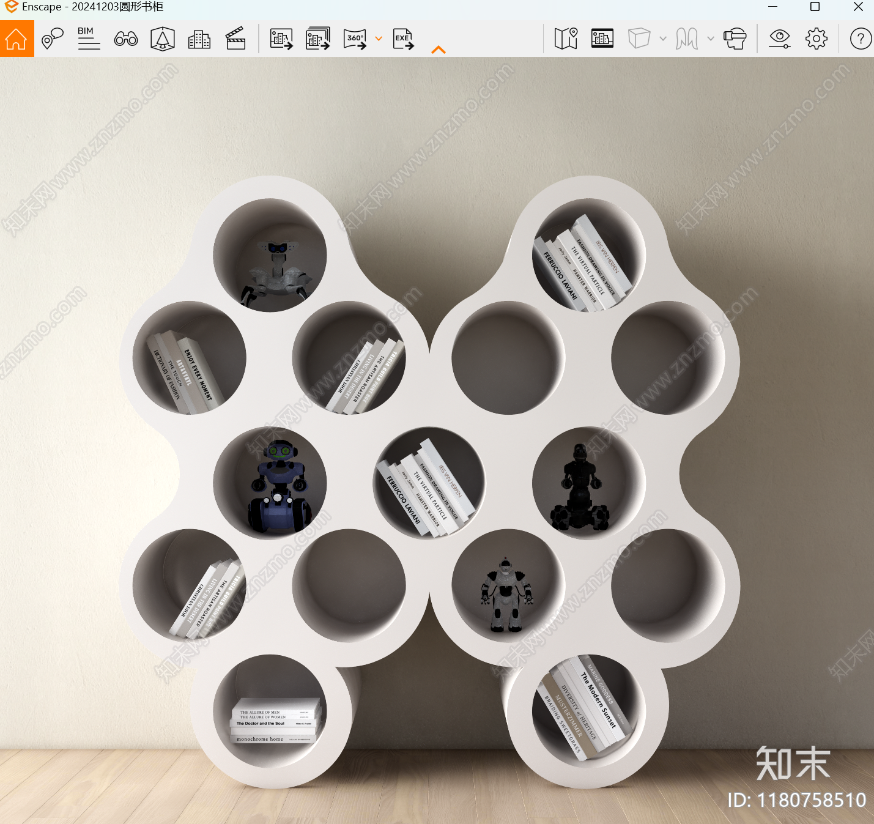Image resolution: width=874 pixels, height=824 pixels.
Task: Open Help question mark icon
Action: (861, 39)
